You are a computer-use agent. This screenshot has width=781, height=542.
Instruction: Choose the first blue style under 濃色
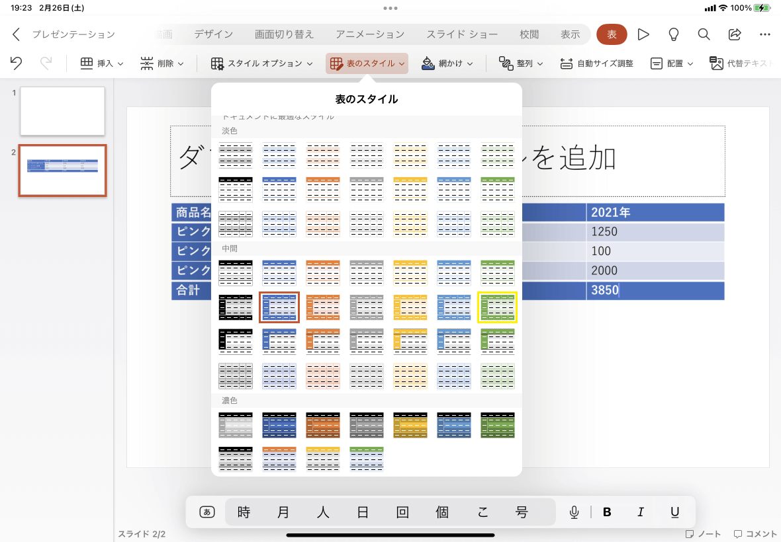(279, 424)
